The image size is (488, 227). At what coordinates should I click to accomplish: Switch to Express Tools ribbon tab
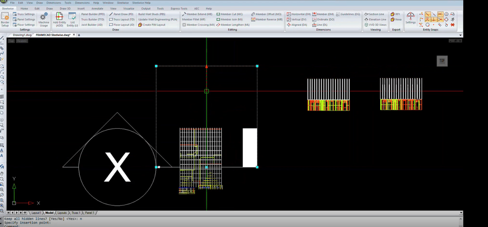coord(179,9)
